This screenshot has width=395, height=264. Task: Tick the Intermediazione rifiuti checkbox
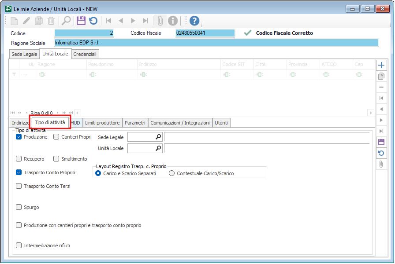[19, 246]
